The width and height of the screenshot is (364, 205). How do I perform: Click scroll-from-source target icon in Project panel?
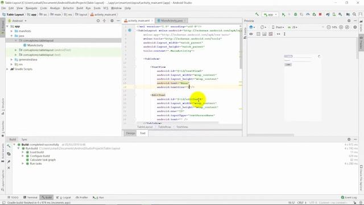(98, 20)
